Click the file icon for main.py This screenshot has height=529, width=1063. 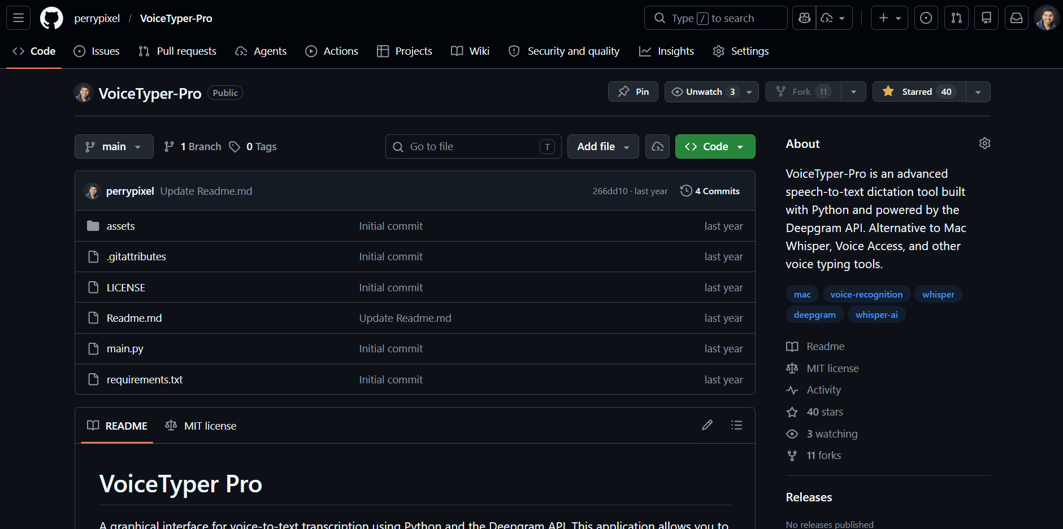click(93, 348)
